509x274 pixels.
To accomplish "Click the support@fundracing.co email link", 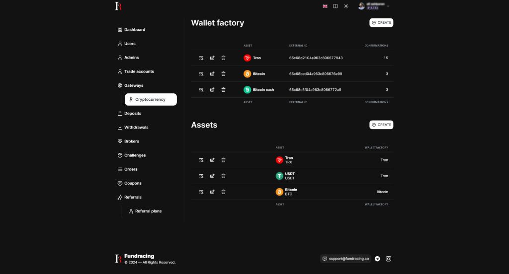I will coord(345,259).
